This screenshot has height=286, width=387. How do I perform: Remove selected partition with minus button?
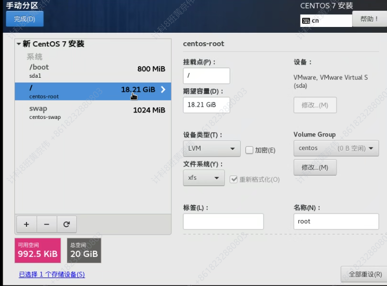[x=47, y=224]
